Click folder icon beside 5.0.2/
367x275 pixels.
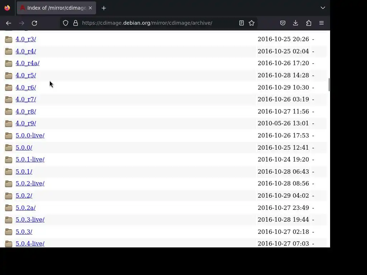(9, 196)
